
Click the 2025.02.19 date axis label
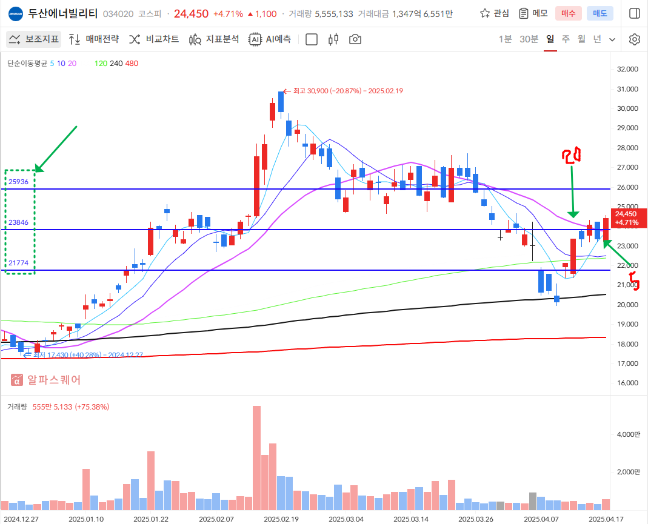281,519
